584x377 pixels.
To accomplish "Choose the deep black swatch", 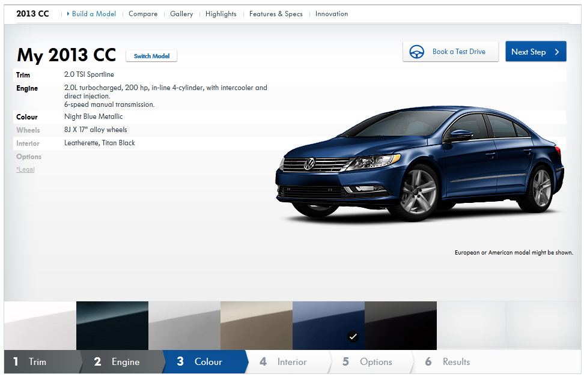I will 400,325.
